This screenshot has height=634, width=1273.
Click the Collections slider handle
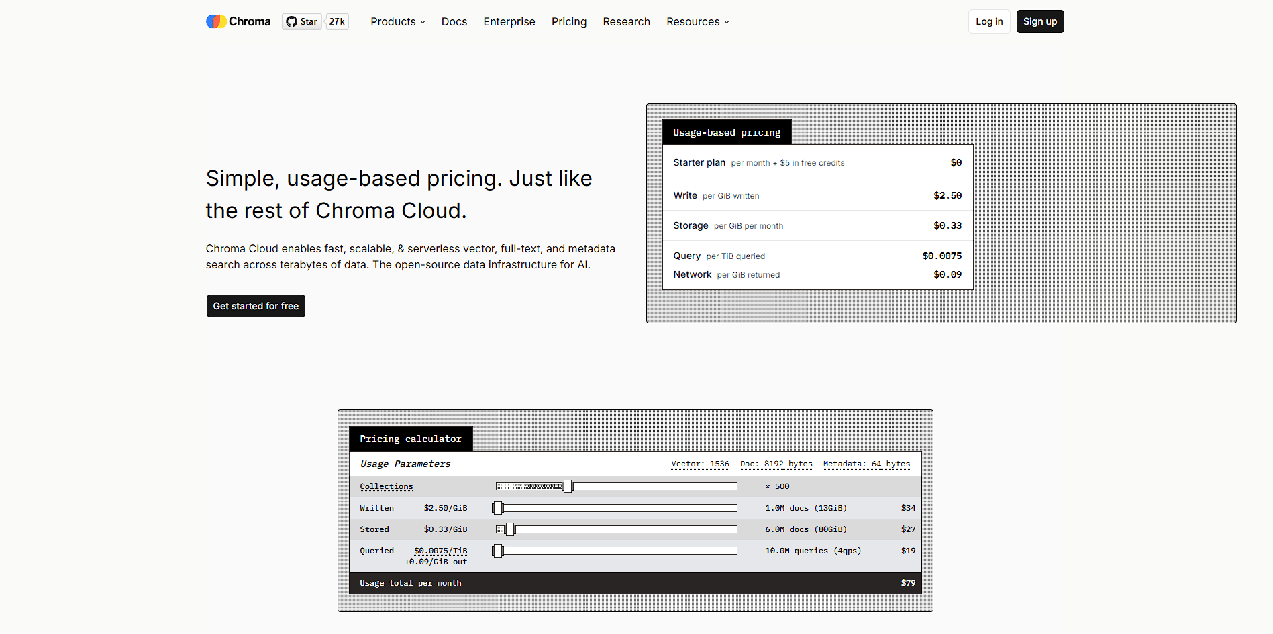(568, 486)
